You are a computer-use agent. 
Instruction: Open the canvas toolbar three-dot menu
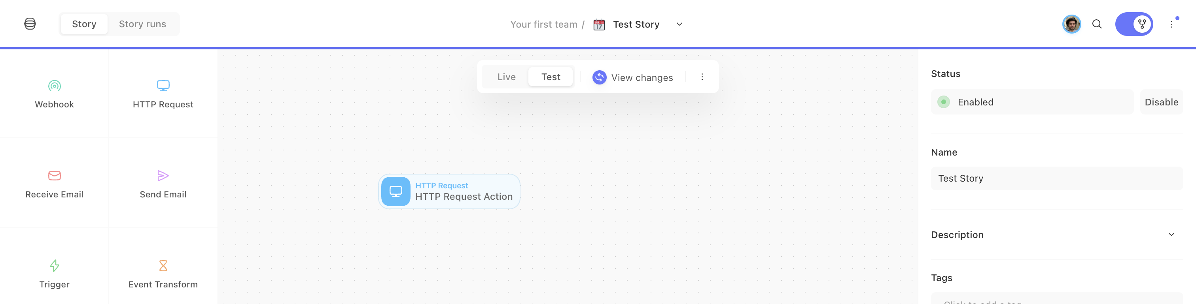coord(702,77)
